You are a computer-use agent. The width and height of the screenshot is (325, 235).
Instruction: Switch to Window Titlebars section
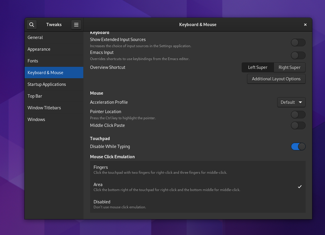coord(54,108)
